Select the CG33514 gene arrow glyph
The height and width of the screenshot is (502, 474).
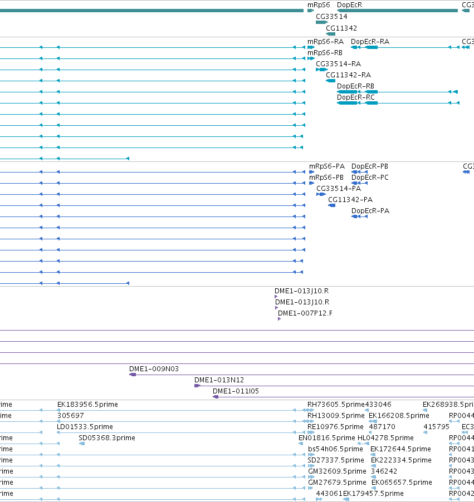pyautogui.click(x=322, y=22)
